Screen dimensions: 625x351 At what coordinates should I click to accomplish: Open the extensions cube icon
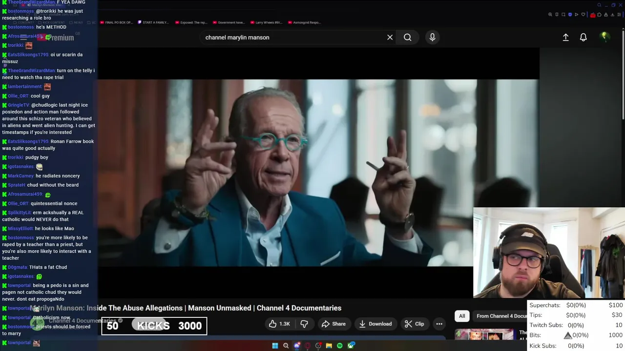coord(599,15)
